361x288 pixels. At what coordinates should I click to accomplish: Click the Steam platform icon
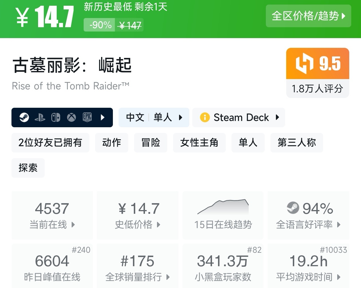tap(24, 117)
